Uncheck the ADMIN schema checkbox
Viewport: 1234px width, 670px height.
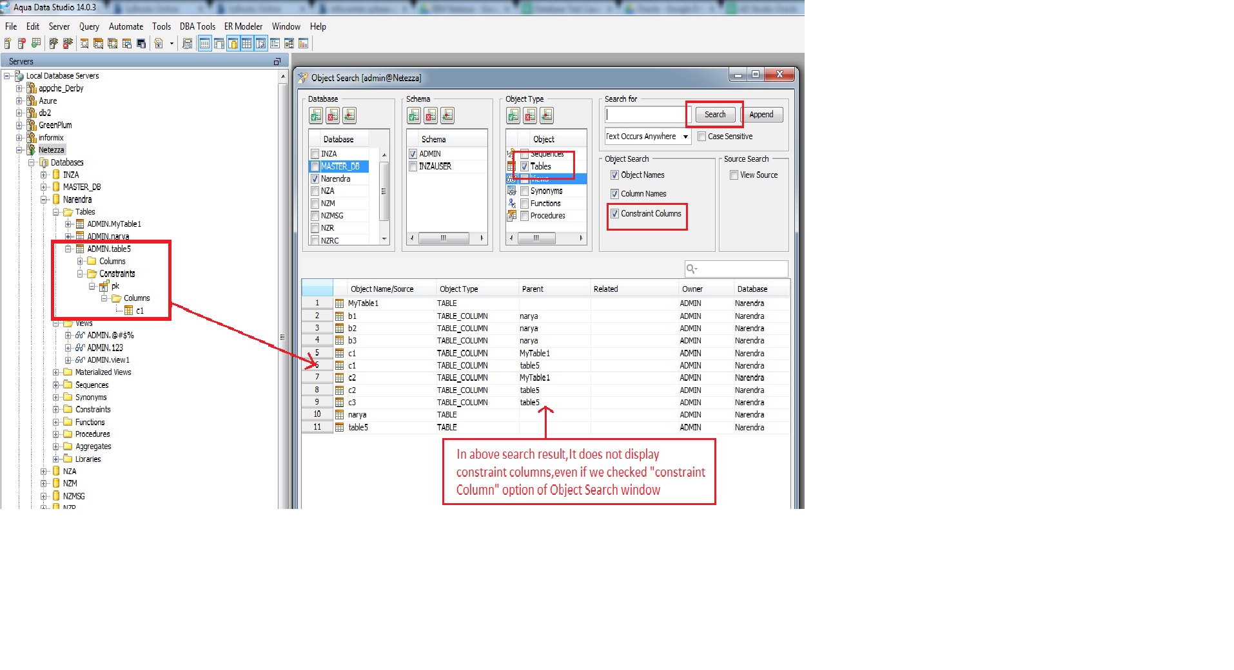(413, 154)
